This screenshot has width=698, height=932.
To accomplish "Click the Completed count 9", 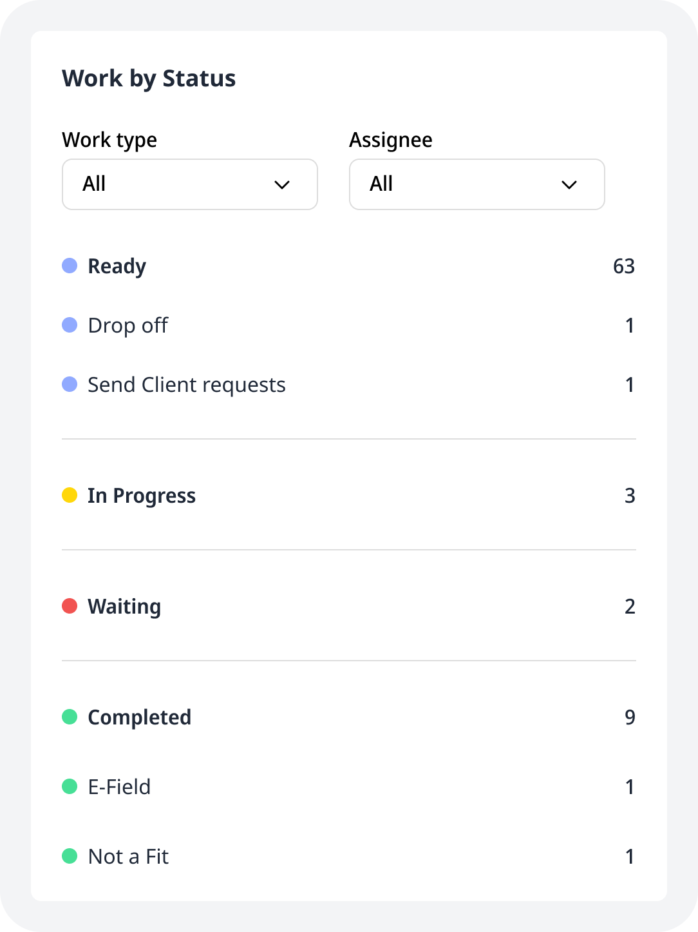I will (630, 717).
